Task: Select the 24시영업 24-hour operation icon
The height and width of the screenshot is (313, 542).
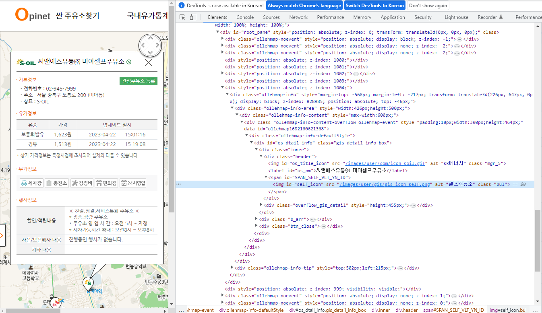Action: point(133,183)
